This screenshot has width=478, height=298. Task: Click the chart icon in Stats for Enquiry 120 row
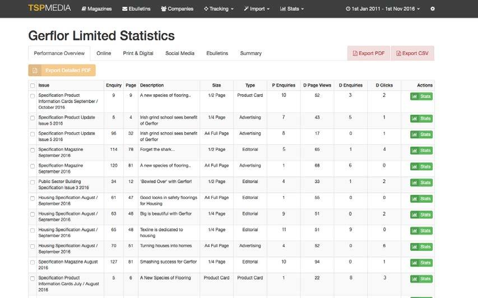tap(414, 167)
